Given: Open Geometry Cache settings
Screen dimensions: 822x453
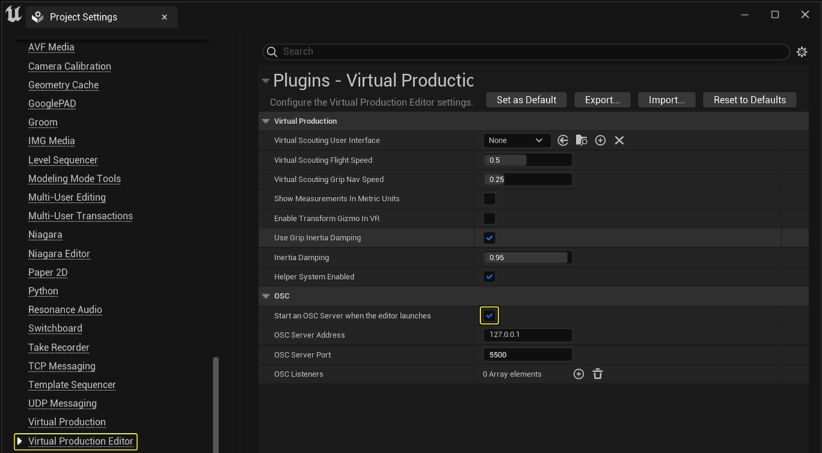Looking at the screenshot, I should (x=64, y=85).
